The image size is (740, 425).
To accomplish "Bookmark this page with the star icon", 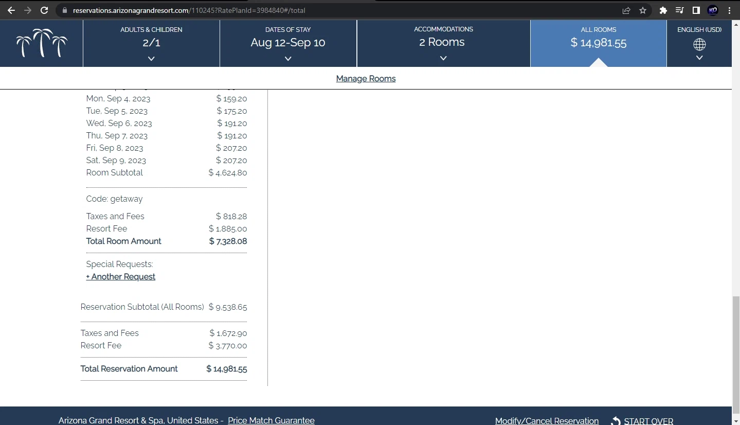I will coord(643,10).
